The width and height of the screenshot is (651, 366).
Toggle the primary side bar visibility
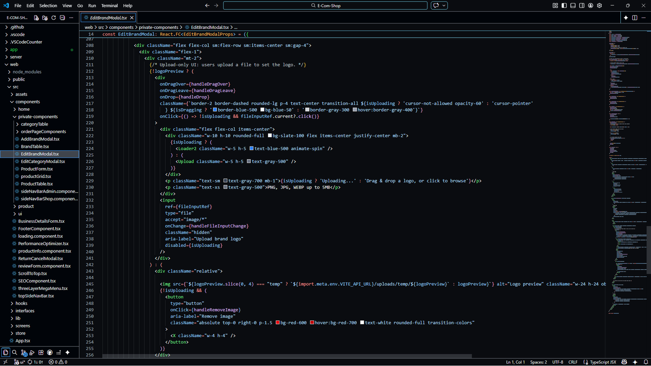(x=564, y=6)
